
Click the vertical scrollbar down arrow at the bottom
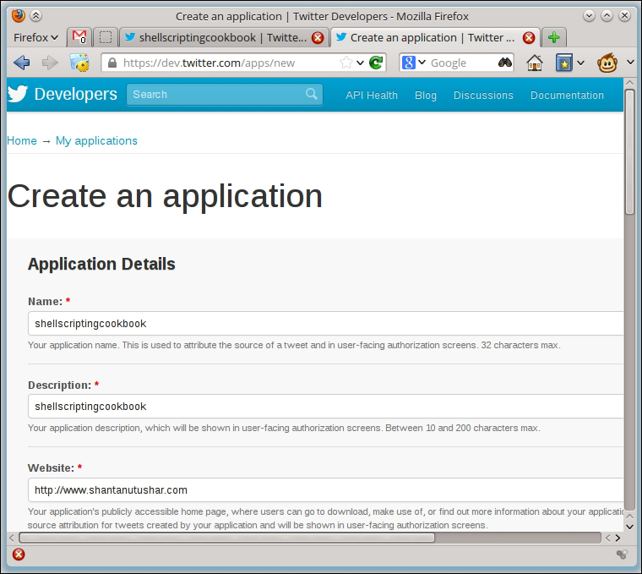point(629,527)
